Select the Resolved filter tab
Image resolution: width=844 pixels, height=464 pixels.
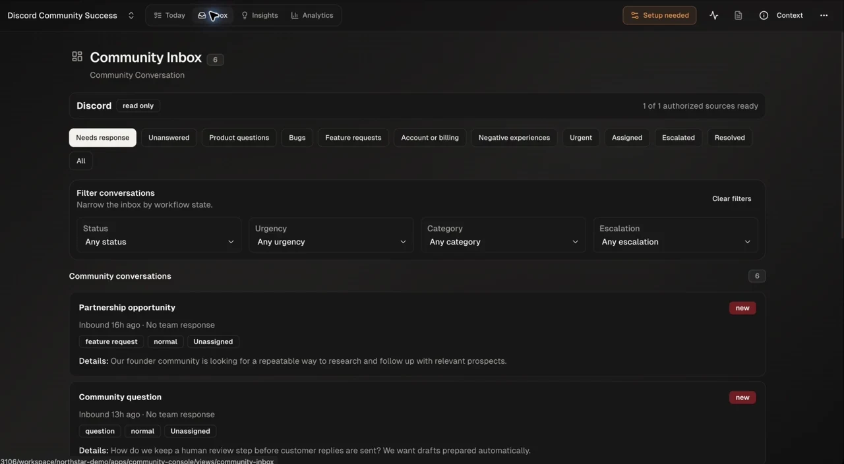pyautogui.click(x=730, y=138)
